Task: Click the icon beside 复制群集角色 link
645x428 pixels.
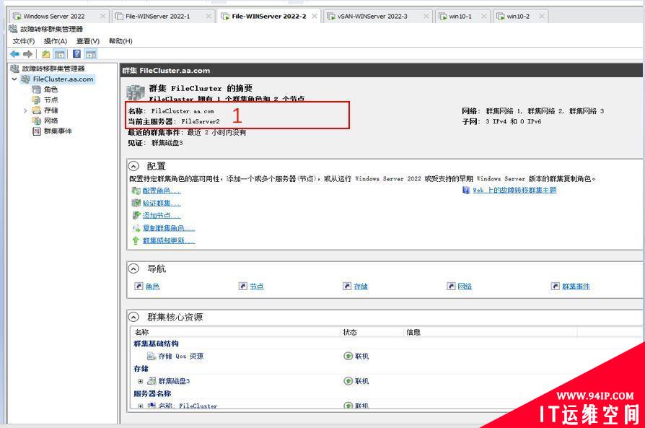Action: pos(136,228)
